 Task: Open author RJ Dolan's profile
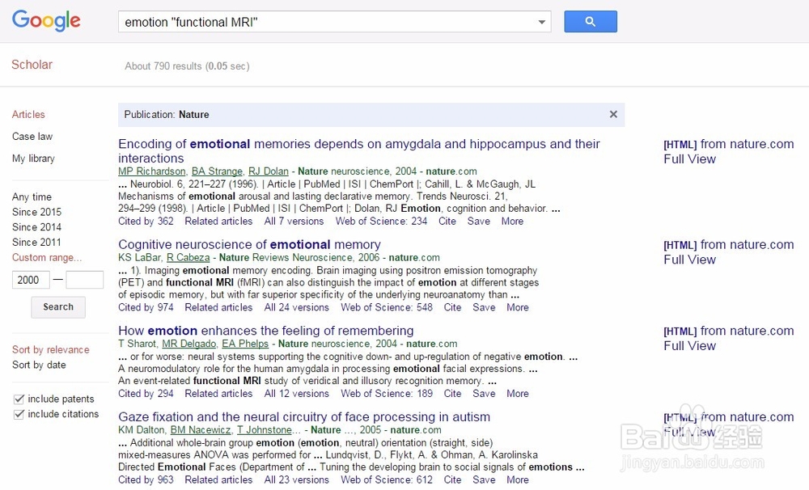(x=269, y=171)
